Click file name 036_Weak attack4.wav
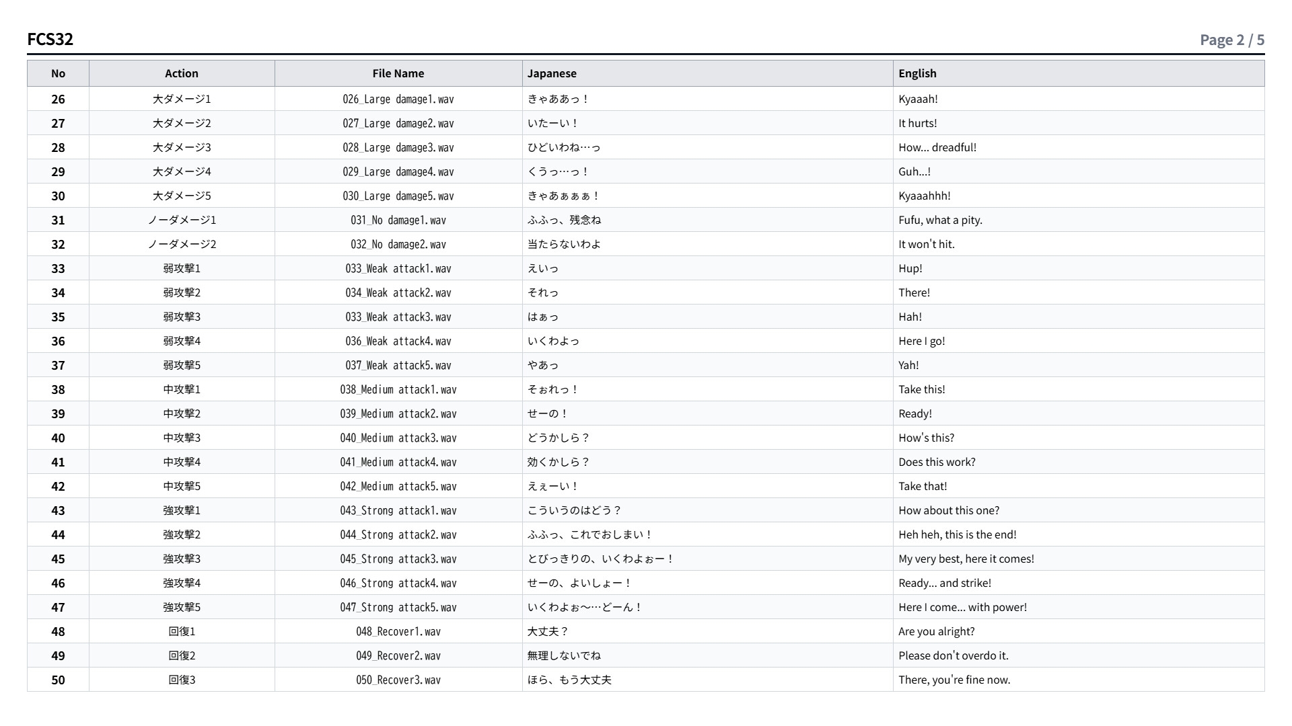1292x726 pixels. (398, 341)
